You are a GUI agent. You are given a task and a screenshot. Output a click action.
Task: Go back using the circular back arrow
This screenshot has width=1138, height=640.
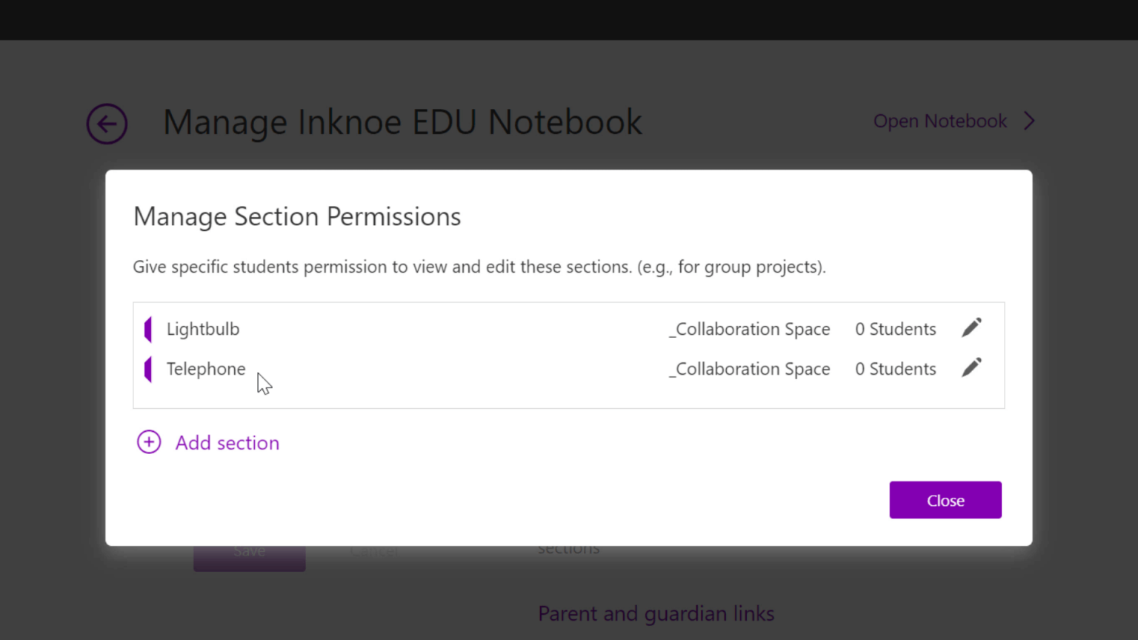(x=107, y=124)
